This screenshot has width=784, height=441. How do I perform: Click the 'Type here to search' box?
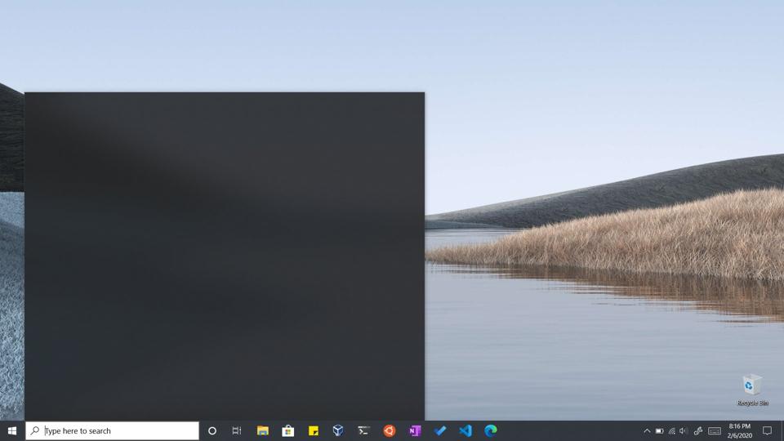113,430
